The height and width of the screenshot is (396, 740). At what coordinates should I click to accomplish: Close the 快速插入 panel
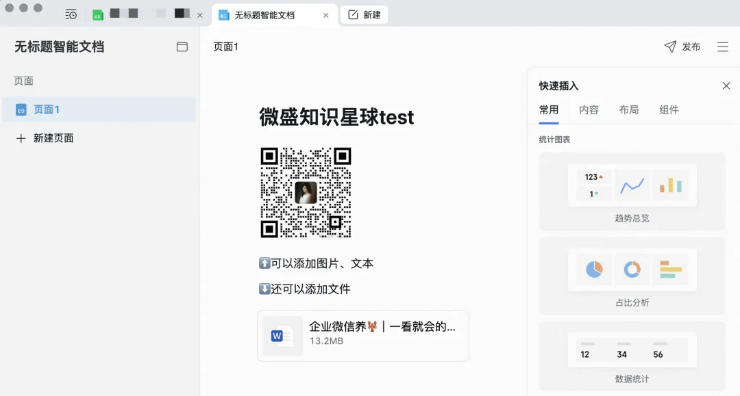tap(726, 85)
